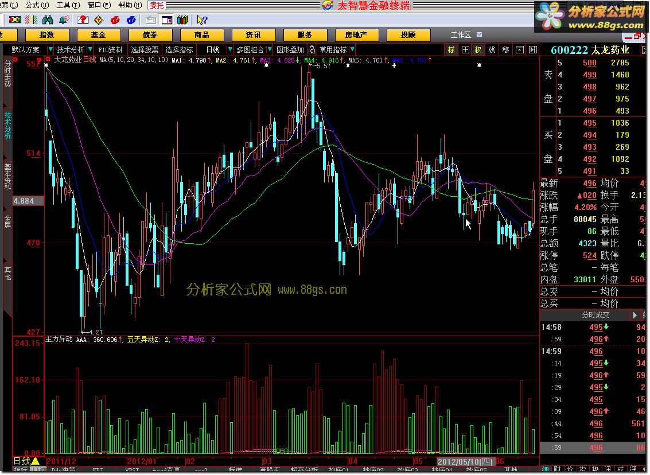Click the 委托 trade button
Viewport: 650px width, 475px height.
[x=157, y=5]
